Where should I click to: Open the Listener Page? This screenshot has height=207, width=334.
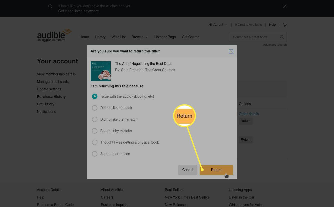pos(165,37)
